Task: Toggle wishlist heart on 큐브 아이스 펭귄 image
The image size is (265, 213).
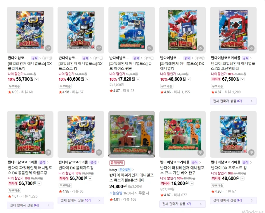Action: click(150, 48)
